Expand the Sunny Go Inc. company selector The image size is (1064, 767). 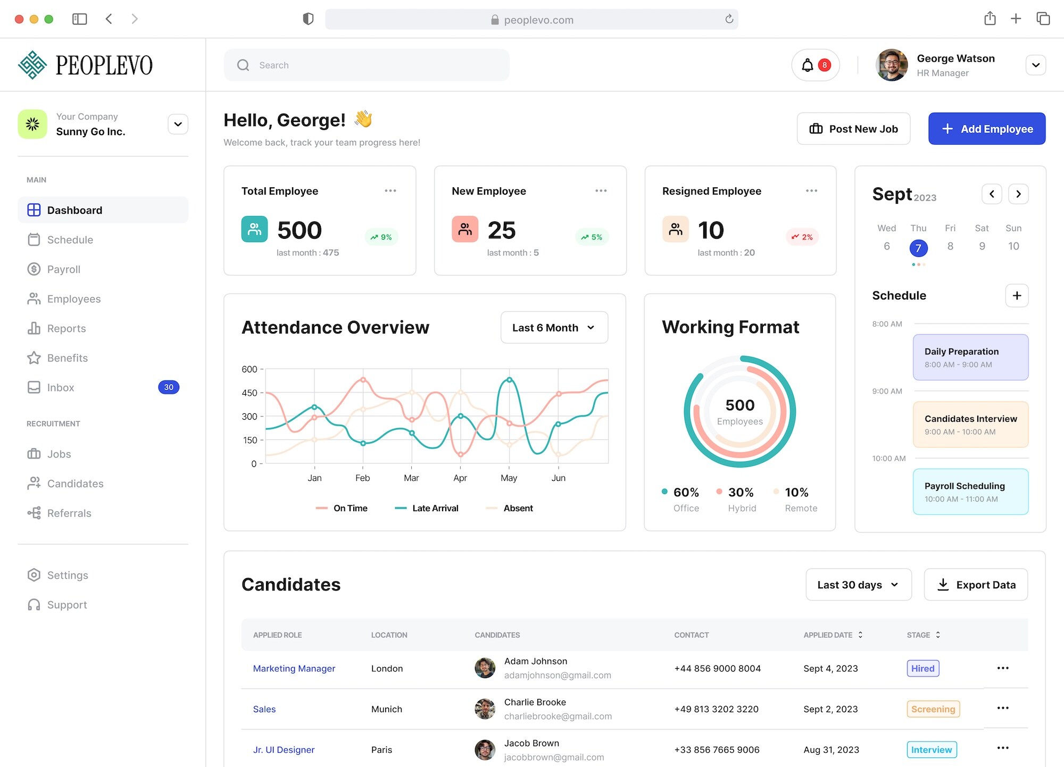coord(178,124)
